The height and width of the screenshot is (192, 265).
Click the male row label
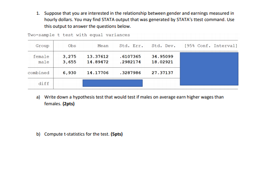(x=44, y=62)
